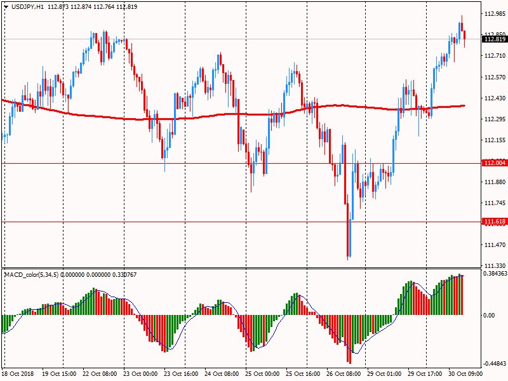Select the USDJPY,H1 chart title text
The image size is (508, 381).
tap(27, 7)
